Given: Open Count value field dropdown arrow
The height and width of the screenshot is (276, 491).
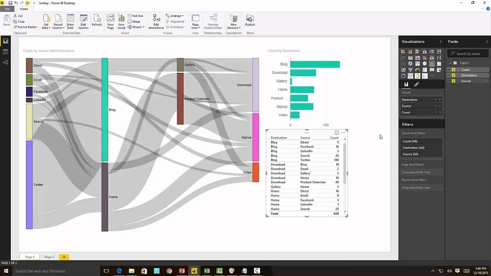Looking at the screenshot, I should tap(436, 112).
